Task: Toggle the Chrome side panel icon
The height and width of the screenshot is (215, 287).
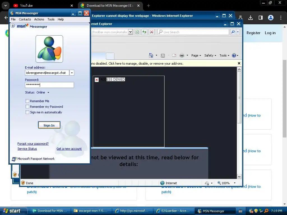Action: tap(261, 18)
